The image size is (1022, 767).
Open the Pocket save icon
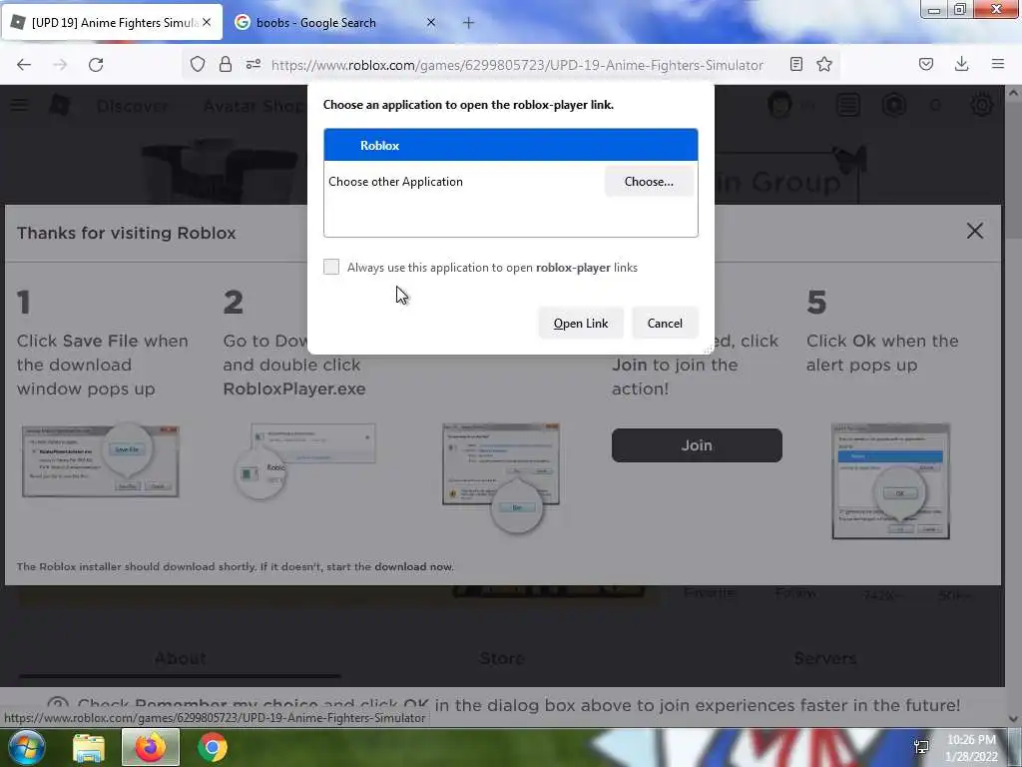point(926,64)
